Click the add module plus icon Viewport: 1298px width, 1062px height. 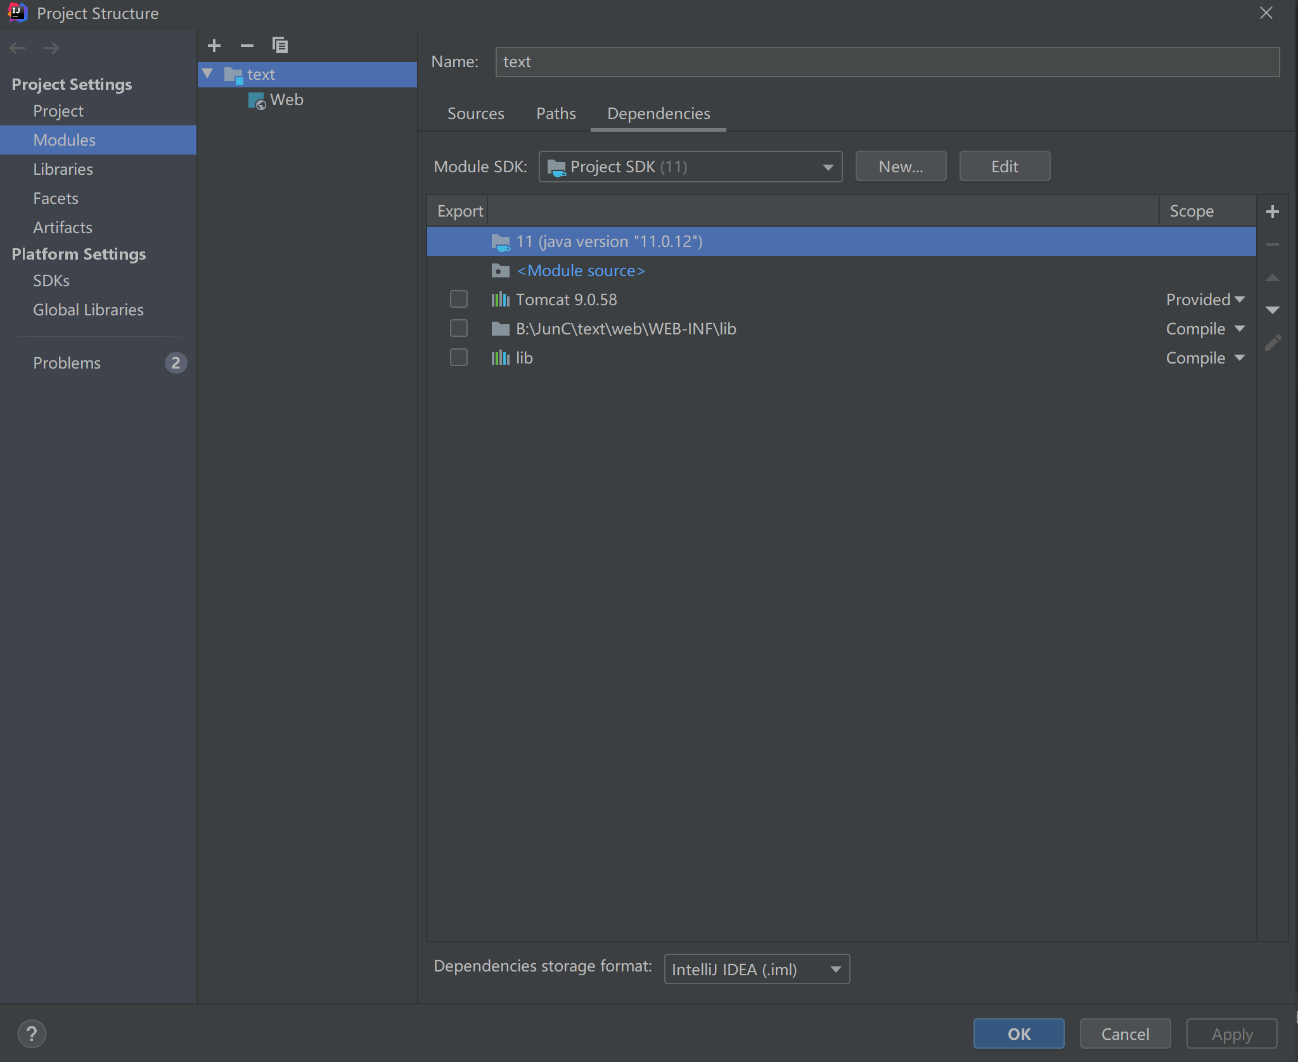tap(214, 46)
